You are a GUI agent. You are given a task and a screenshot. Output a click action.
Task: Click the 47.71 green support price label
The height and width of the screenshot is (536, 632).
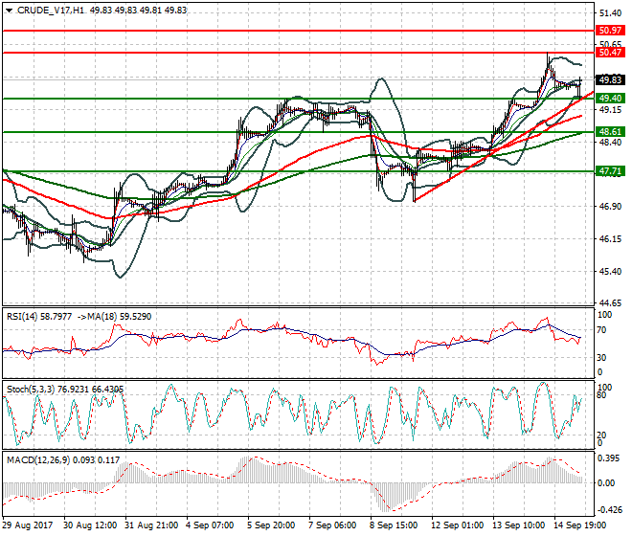tap(610, 171)
